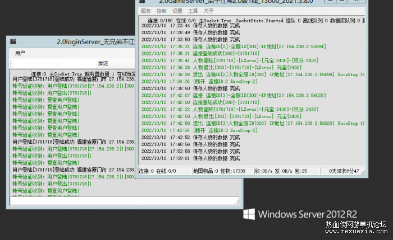Click status bar entry 连接:0 在线:0/0
Screen dimensions: 393x240
(157, 171)
